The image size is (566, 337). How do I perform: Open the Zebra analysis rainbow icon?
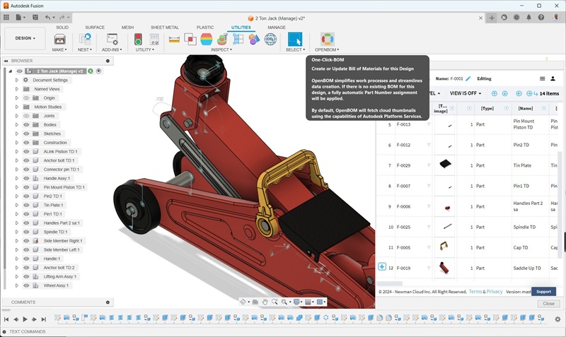(206, 39)
